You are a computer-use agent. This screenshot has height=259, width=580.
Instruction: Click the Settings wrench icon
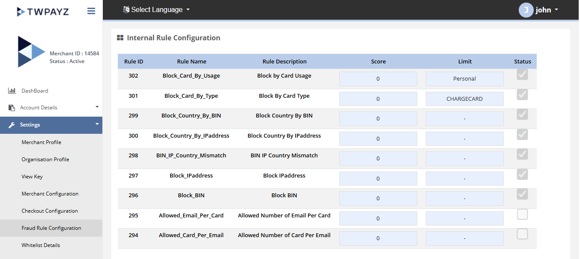click(12, 125)
